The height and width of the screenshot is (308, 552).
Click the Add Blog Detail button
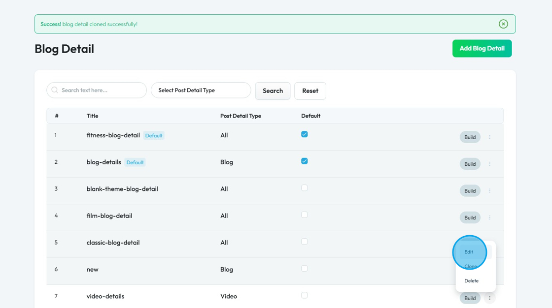click(482, 49)
